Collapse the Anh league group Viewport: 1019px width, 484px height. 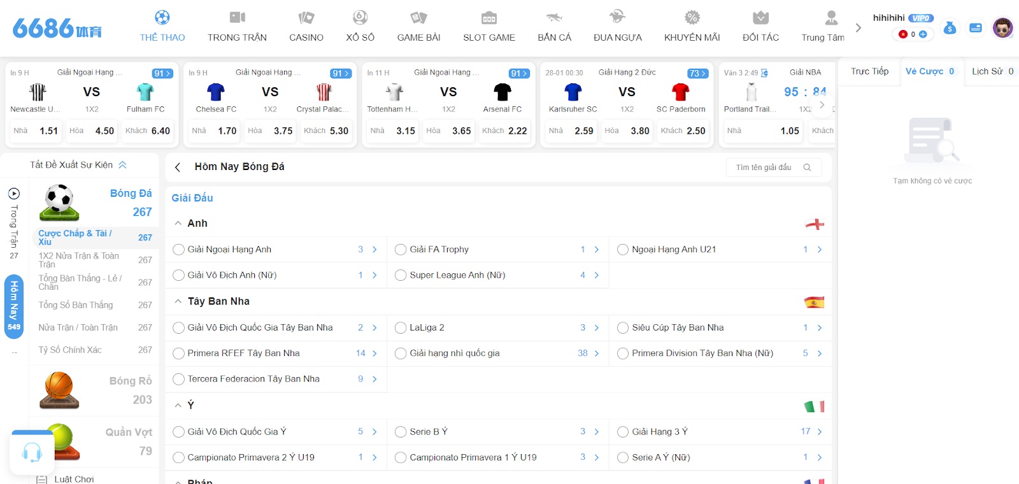tap(178, 224)
